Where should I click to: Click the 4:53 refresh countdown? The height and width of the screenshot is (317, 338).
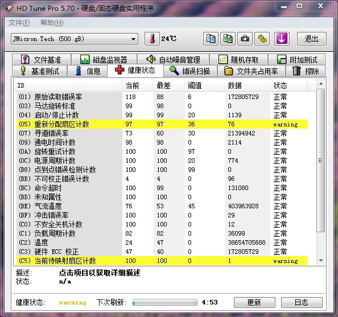pos(210,302)
